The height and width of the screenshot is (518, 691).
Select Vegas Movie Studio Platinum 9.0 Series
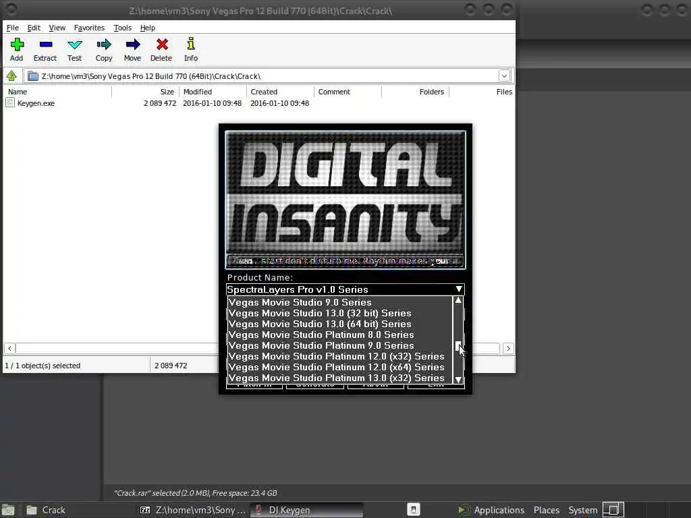pos(340,345)
